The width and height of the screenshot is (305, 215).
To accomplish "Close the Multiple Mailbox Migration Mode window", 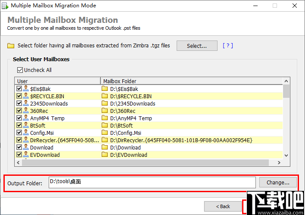I will pyautogui.click(x=295, y=6).
